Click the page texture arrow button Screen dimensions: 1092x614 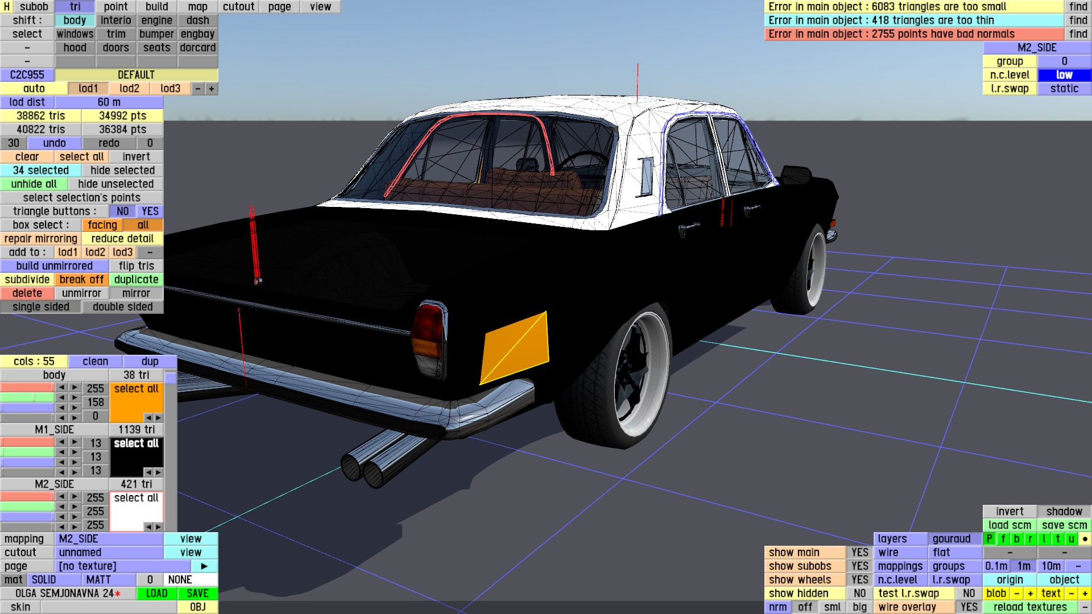[204, 566]
